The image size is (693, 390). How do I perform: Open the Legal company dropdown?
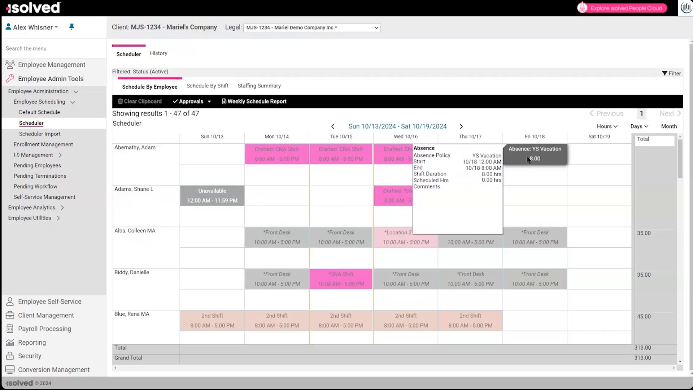pos(312,27)
